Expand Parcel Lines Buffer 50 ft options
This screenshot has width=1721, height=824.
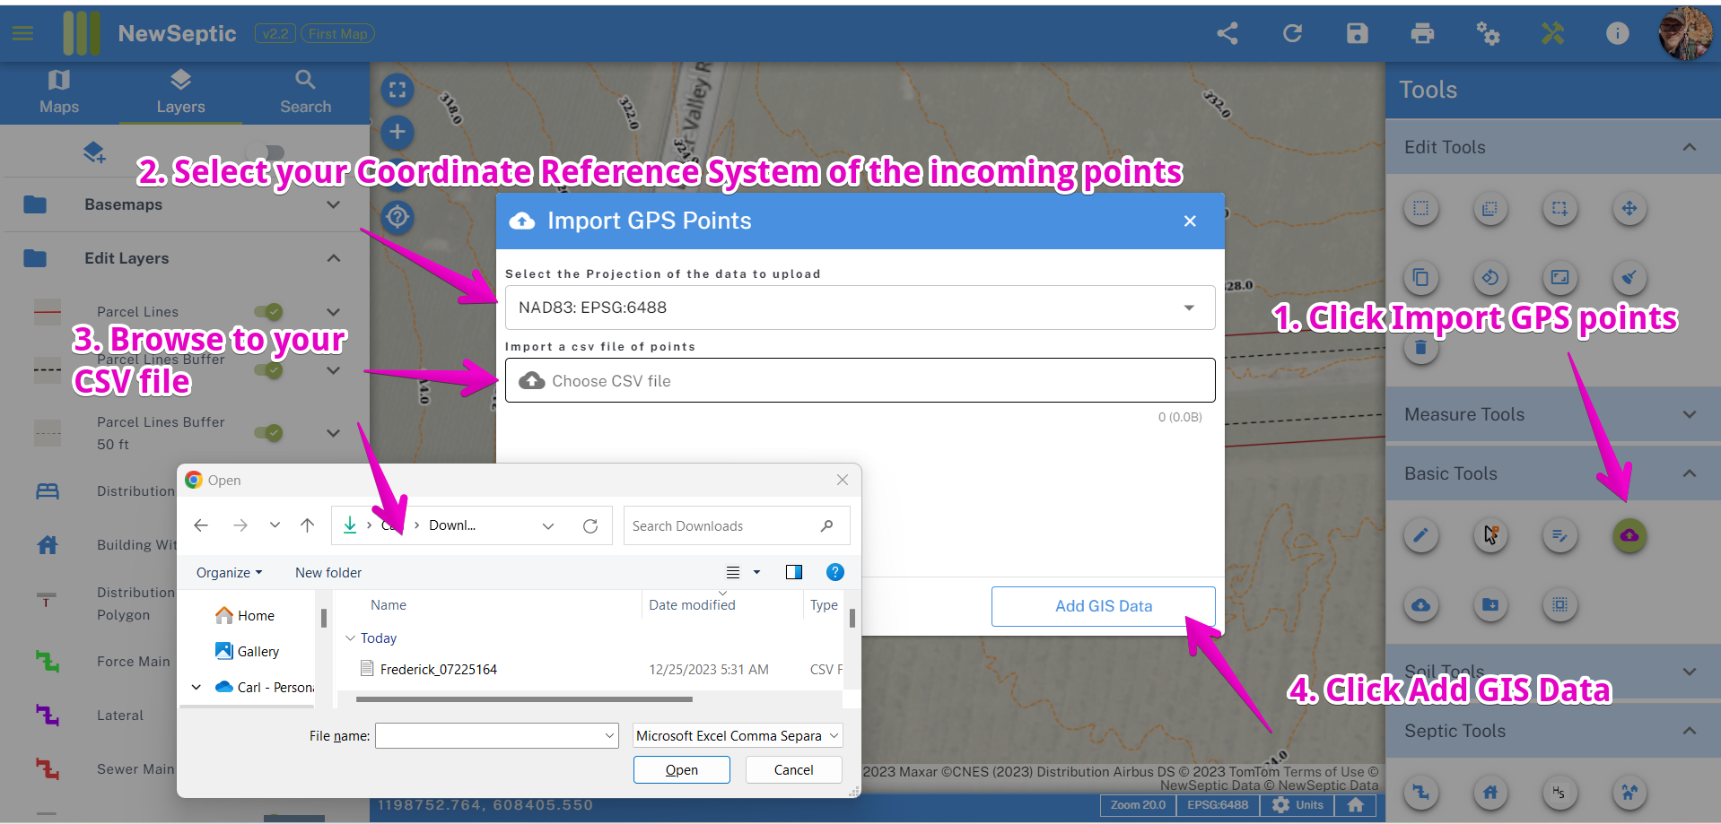(334, 433)
